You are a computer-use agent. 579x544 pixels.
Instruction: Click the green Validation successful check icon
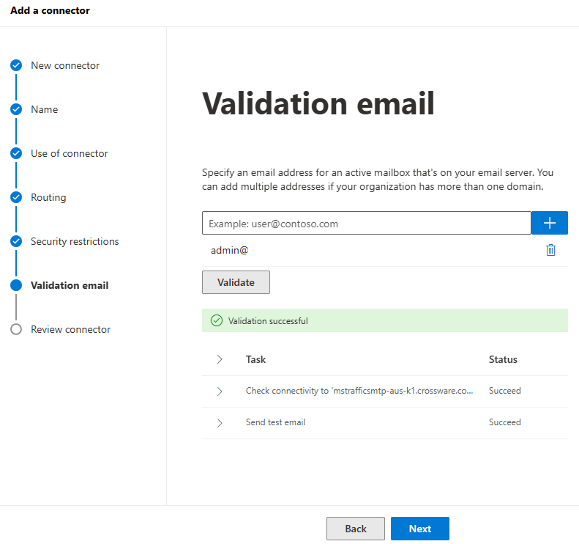click(216, 320)
